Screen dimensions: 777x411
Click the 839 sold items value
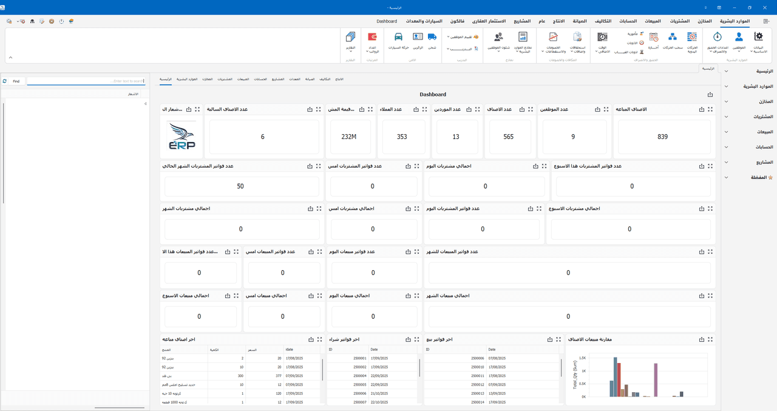click(663, 137)
